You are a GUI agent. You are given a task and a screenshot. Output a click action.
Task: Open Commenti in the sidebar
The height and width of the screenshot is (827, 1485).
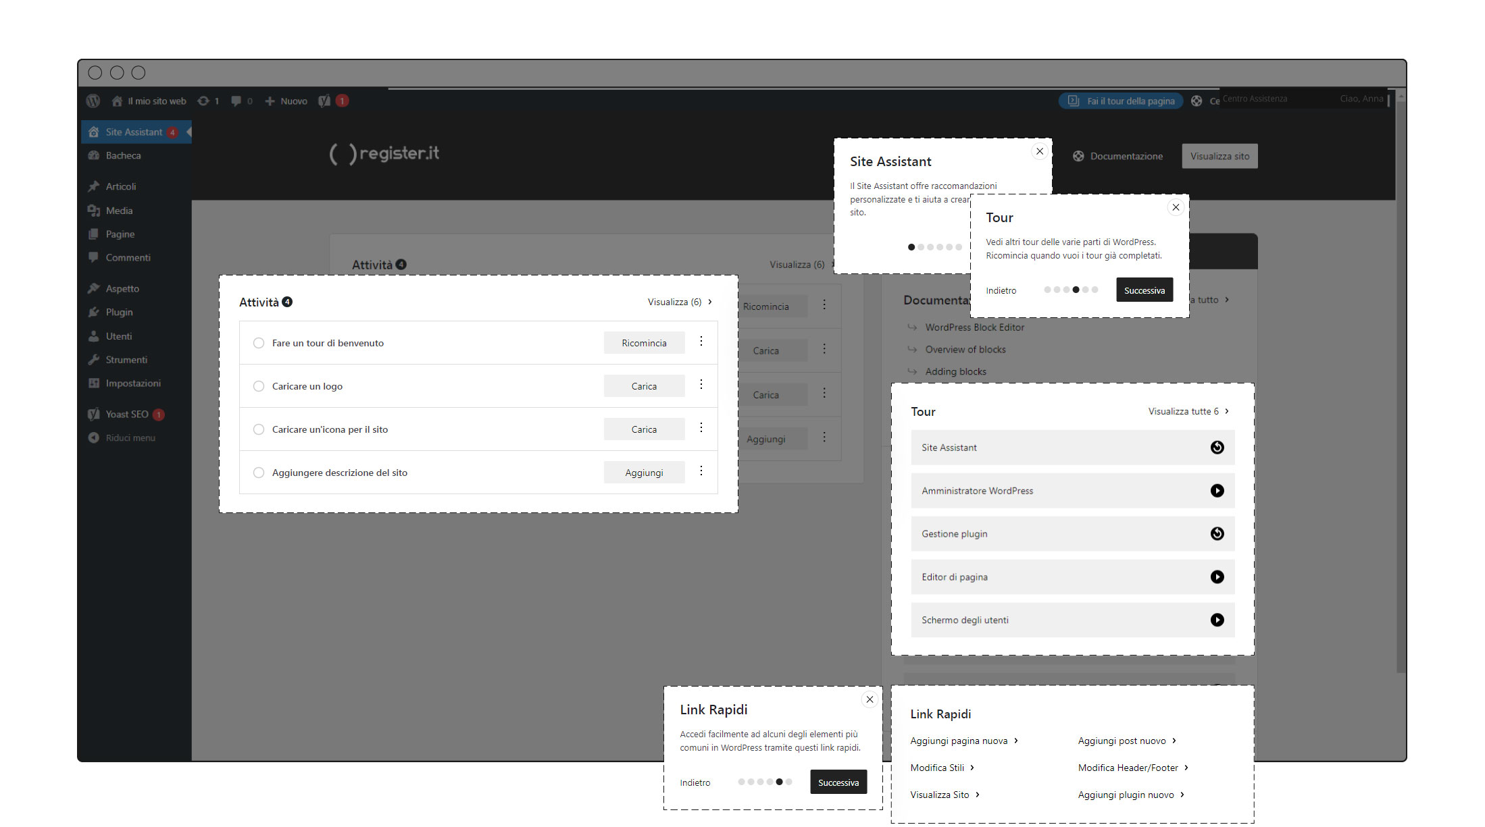click(x=128, y=258)
